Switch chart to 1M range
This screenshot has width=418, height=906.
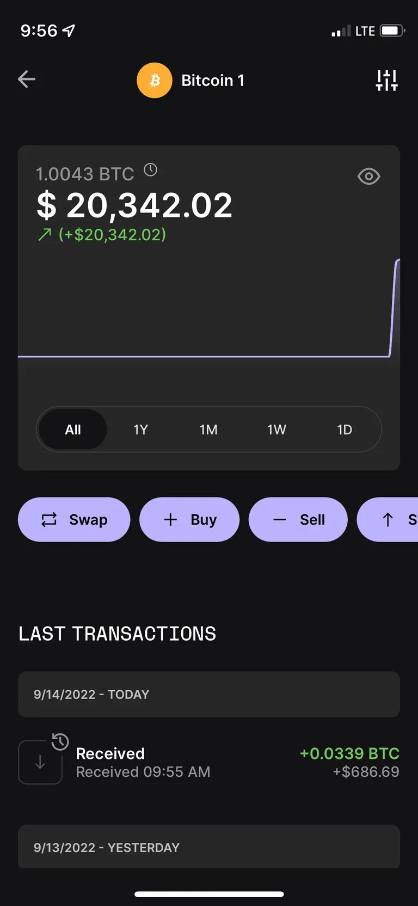click(x=208, y=430)
